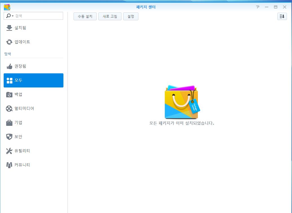Click the shield icon beside 보안

[x=9, y=137]
